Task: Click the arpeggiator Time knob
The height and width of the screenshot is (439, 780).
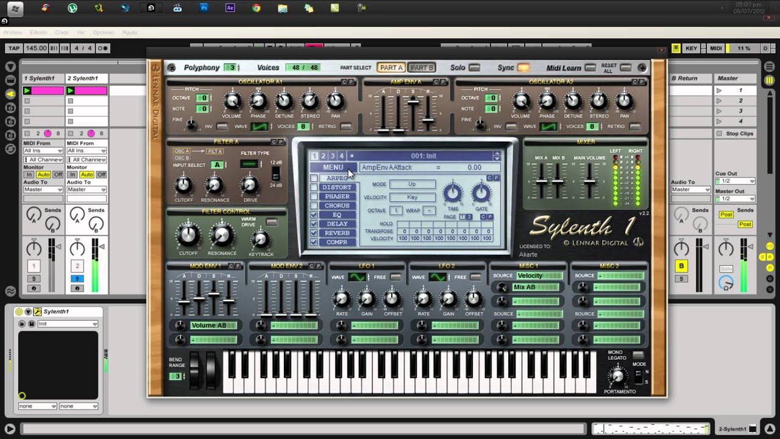Action: click(453, 193)
